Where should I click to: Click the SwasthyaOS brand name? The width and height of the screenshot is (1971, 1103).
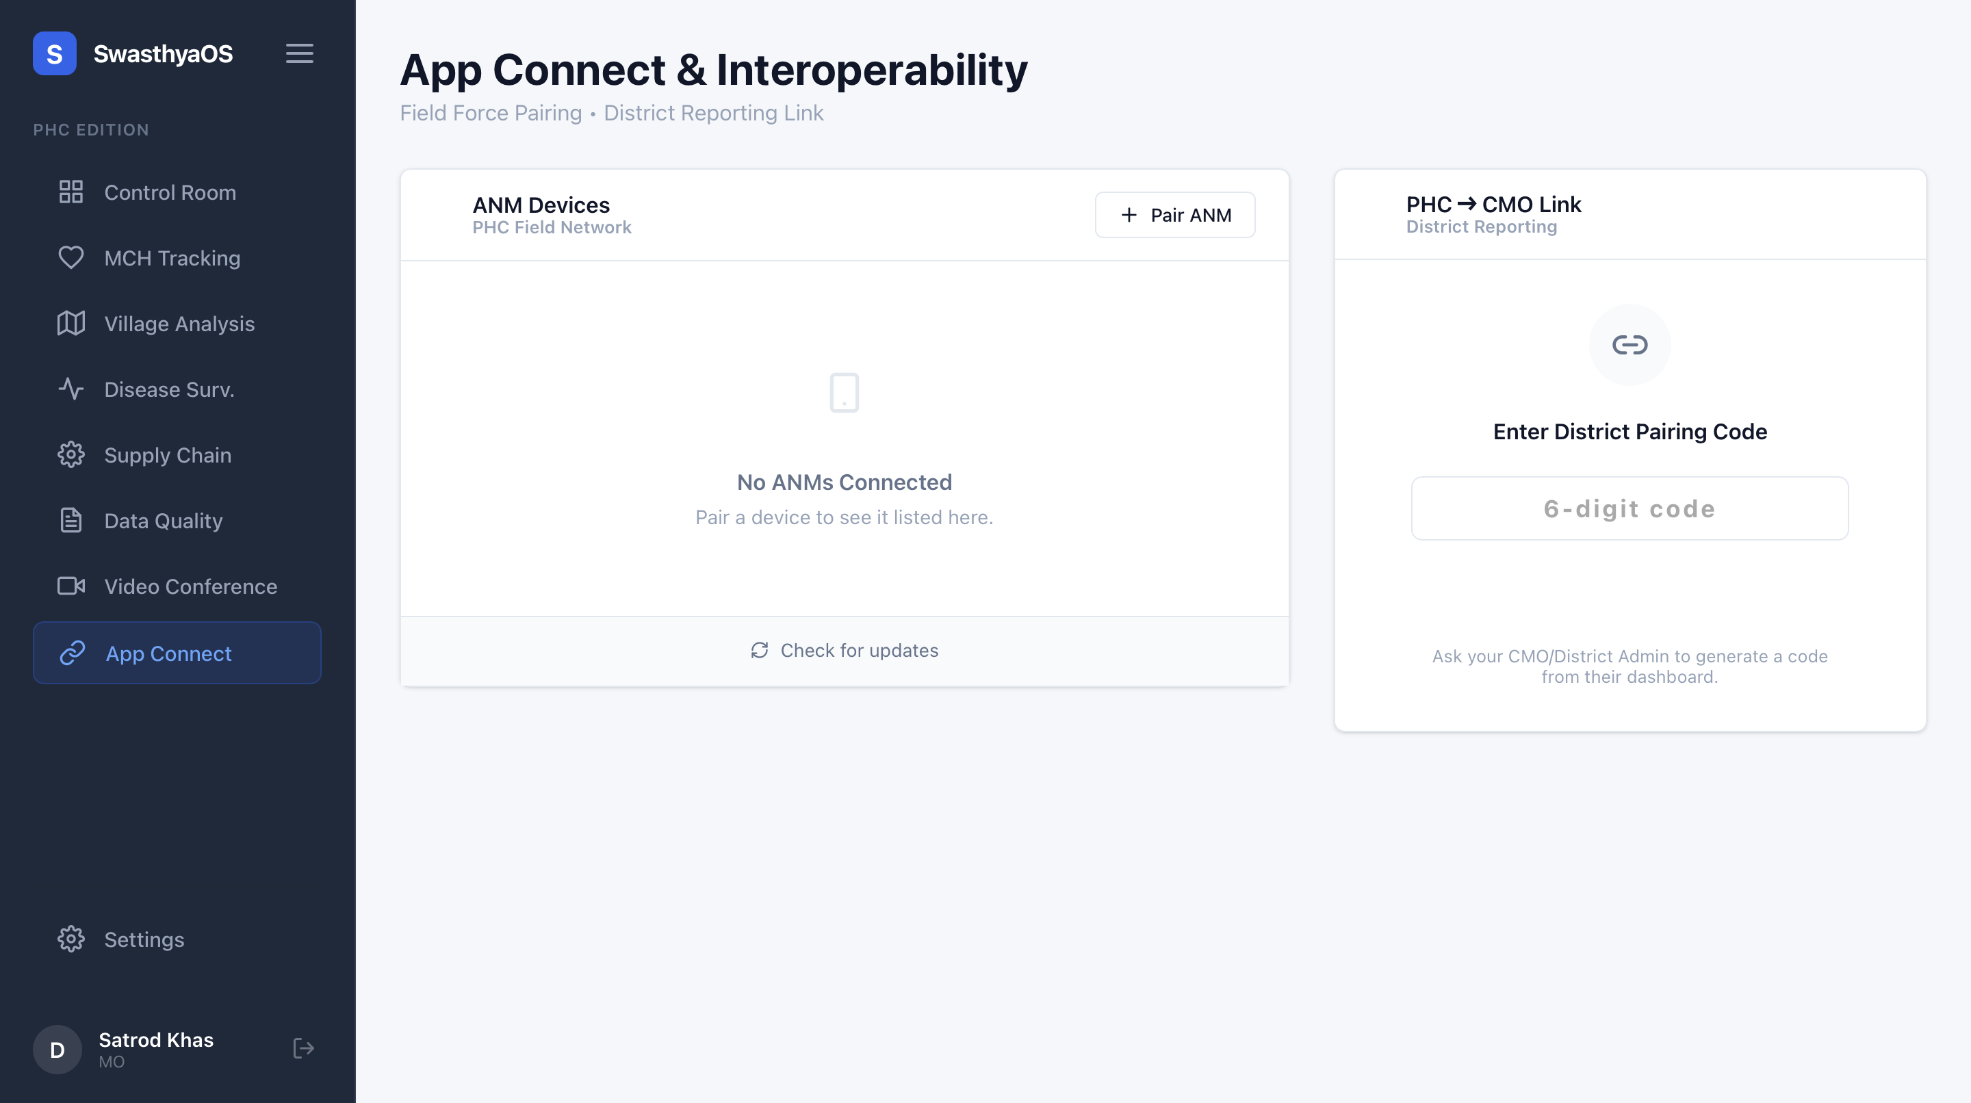(163, 53)
